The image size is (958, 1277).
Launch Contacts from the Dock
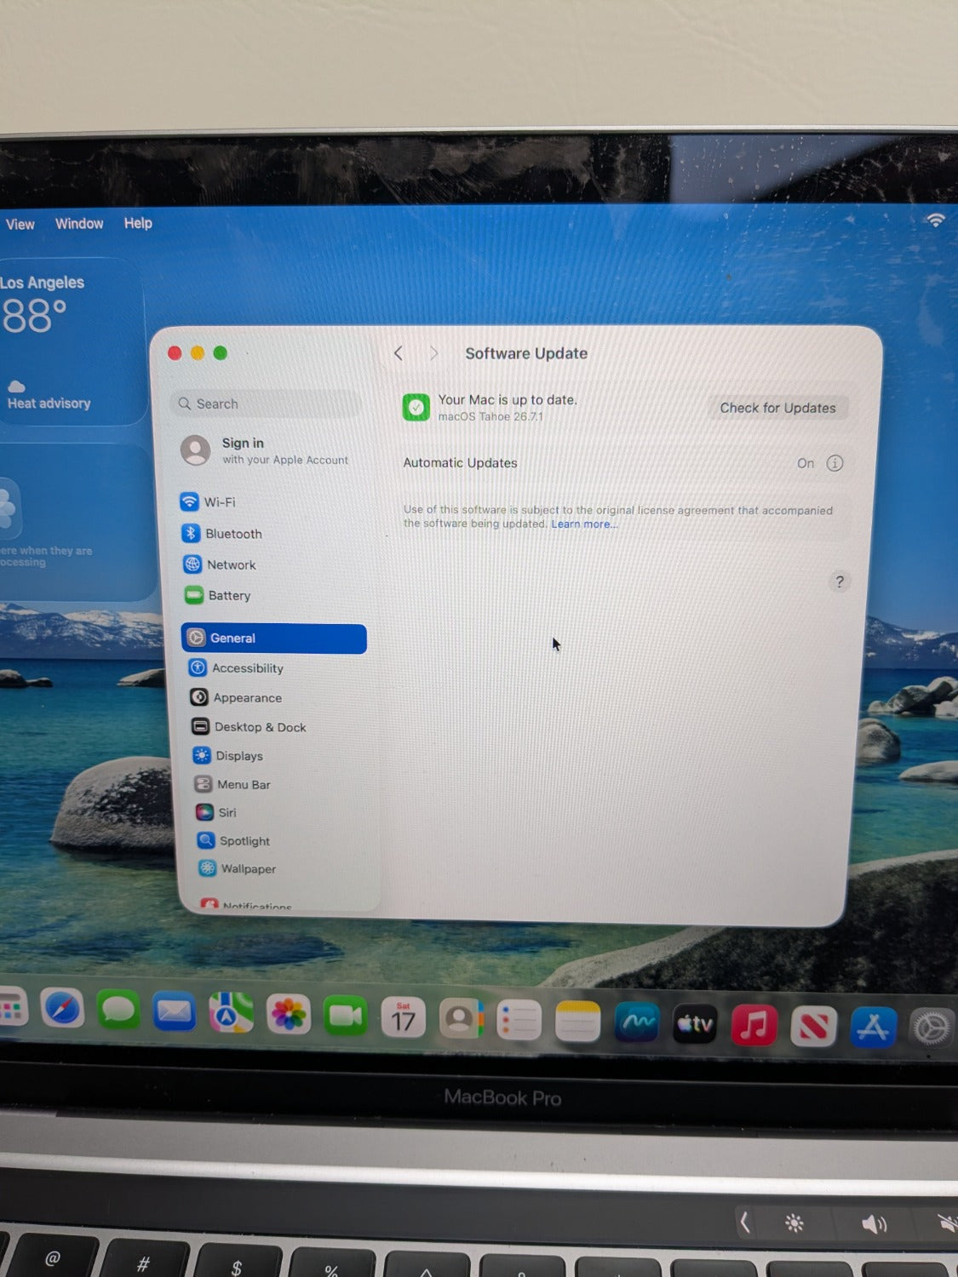461,1019
